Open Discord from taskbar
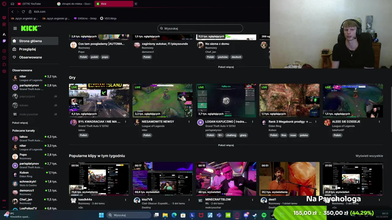 (x=246, y=215)
